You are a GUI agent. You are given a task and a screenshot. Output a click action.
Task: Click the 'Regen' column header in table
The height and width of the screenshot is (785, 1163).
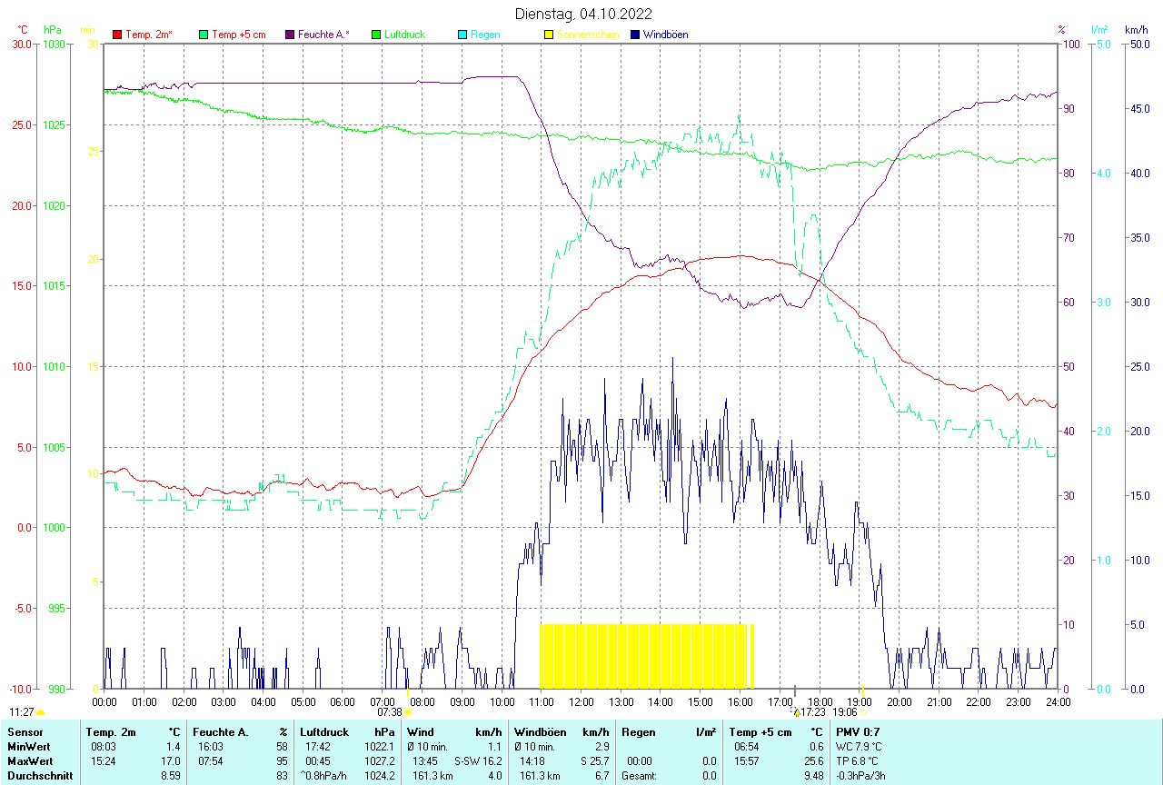pyautogui.click(x=639, y=731)
